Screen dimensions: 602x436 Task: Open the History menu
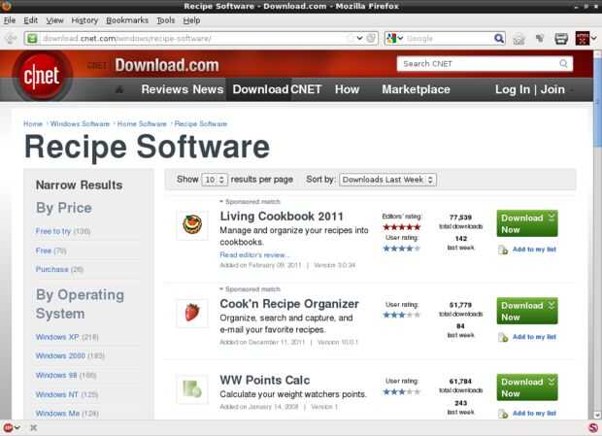(84, 20)
